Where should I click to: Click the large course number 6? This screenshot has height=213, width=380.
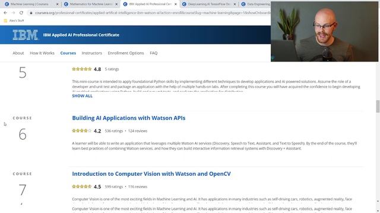pyautogui.click(x=23, y=134)
